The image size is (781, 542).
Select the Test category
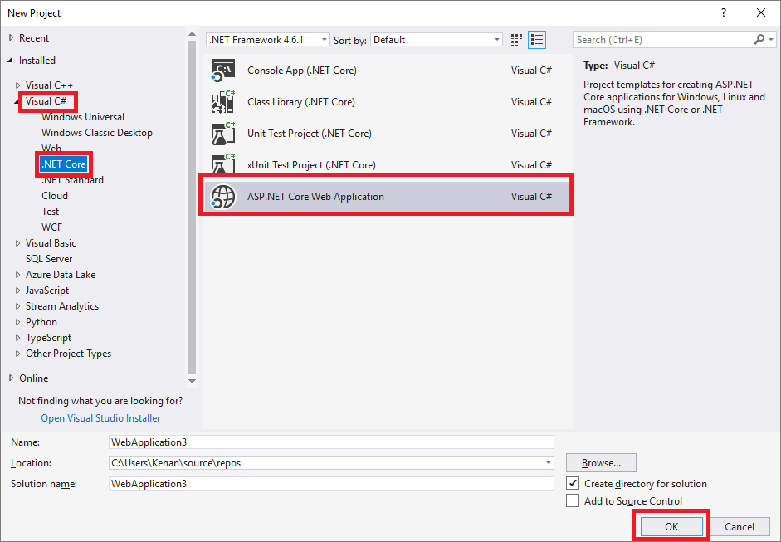point(51,211)
